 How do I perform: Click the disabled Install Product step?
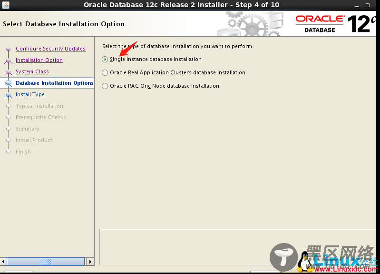click(34, 140)
